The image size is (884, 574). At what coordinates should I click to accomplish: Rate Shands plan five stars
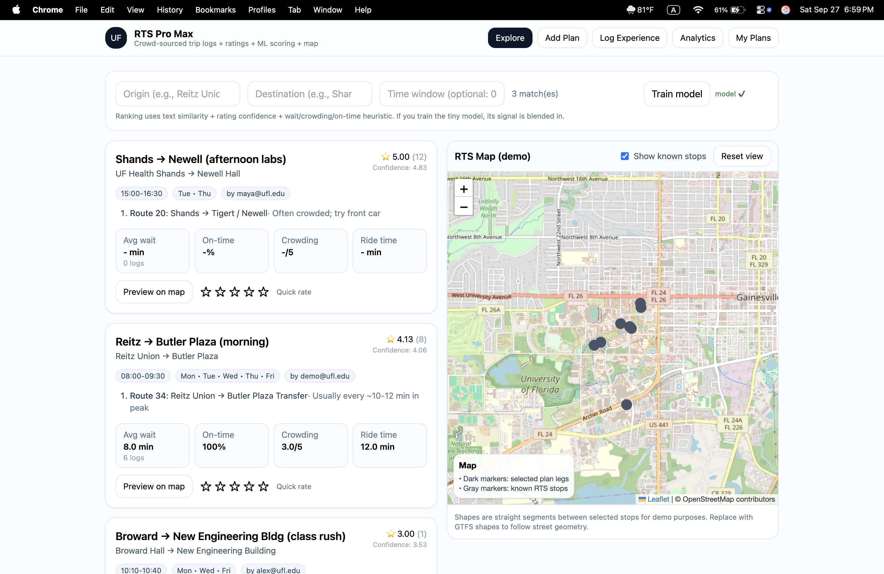point(263,292)
